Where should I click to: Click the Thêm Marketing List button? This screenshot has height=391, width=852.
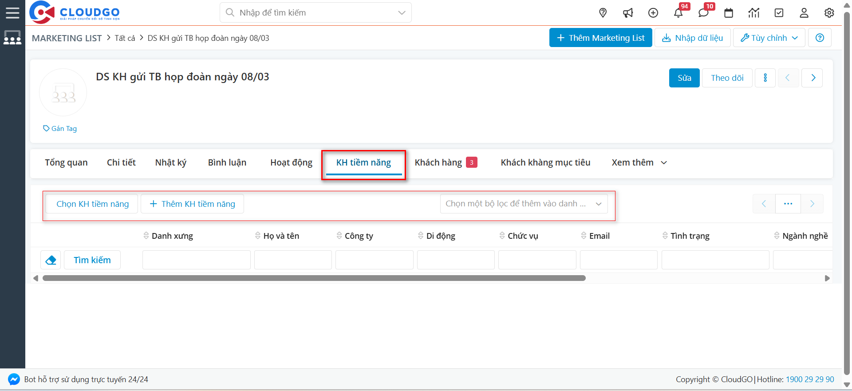click(x=600, y=38)
